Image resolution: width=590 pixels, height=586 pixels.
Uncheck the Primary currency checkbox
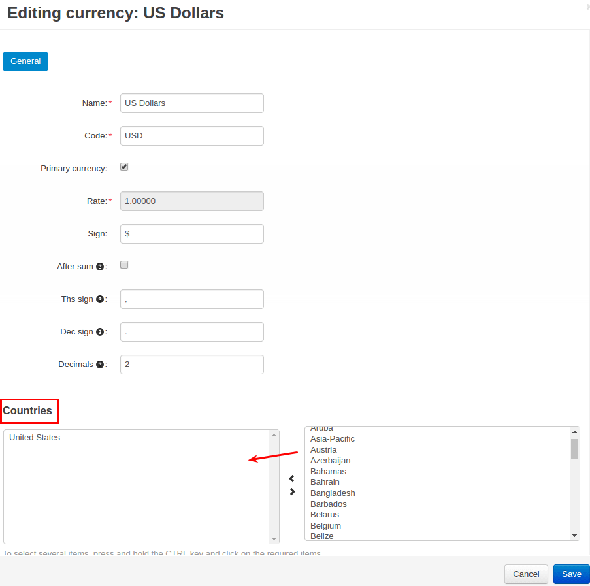tap(124, 167)
